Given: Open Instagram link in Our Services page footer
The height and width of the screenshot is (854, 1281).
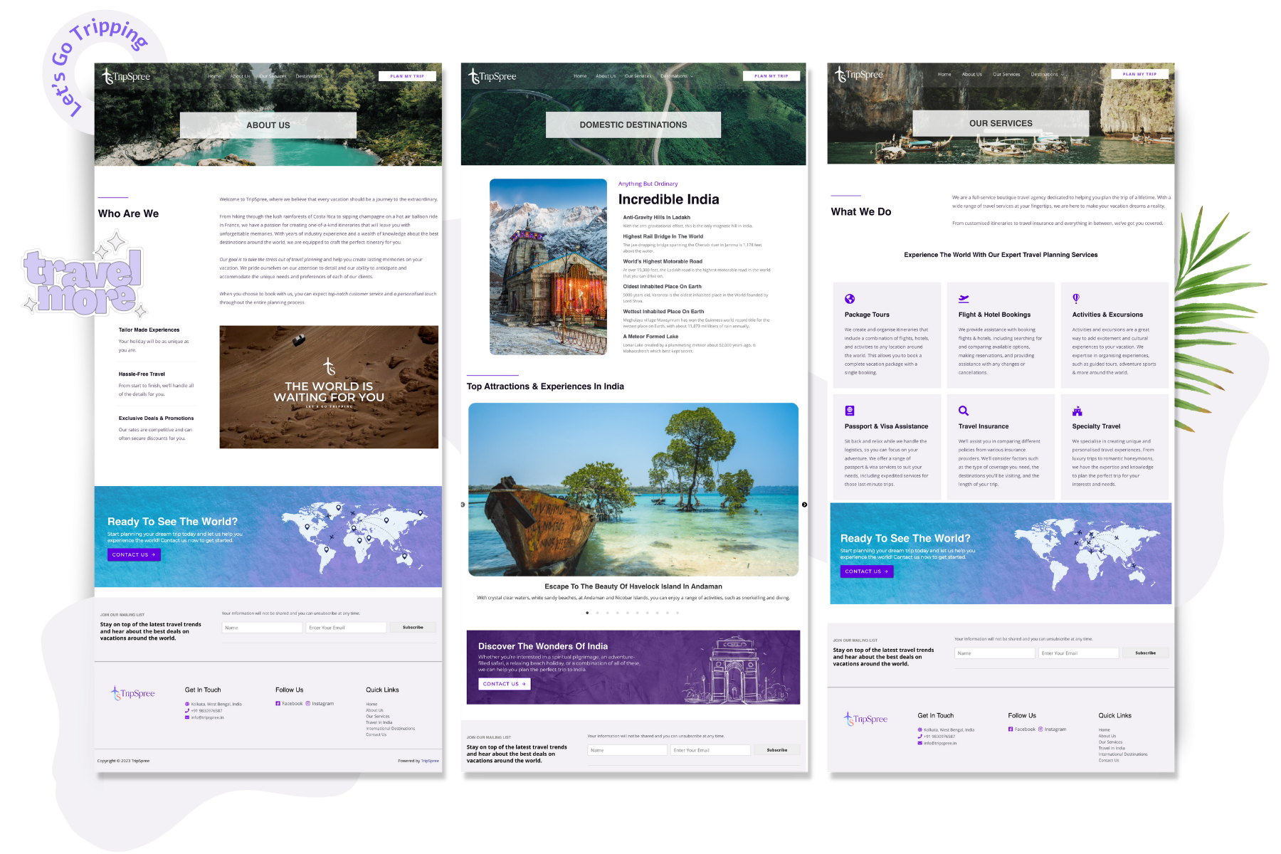Looking at the screenshot, I should coord(1053,729).
